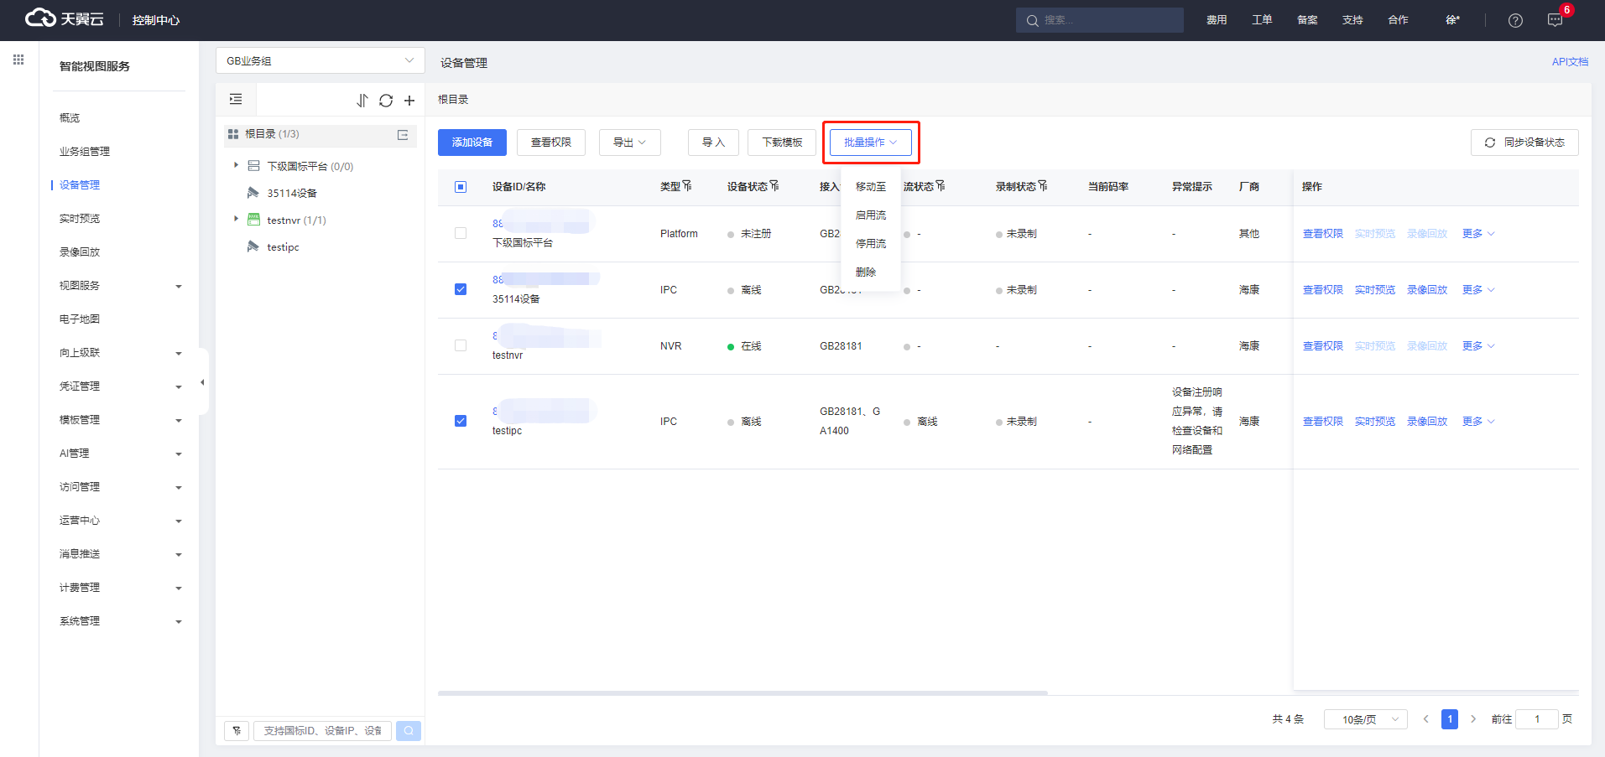Click the 添加设备 button
The width and height of the screenshot is (1605, 757).
pos(472,143)
